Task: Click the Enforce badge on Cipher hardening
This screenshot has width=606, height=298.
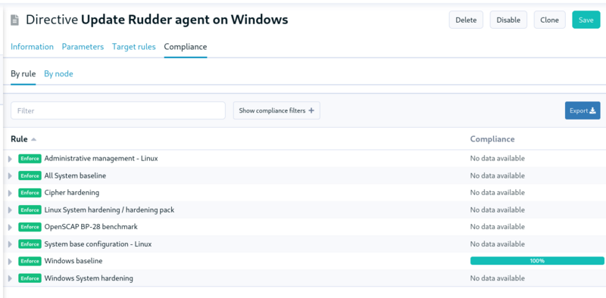Action: click(x=30, y=193)
